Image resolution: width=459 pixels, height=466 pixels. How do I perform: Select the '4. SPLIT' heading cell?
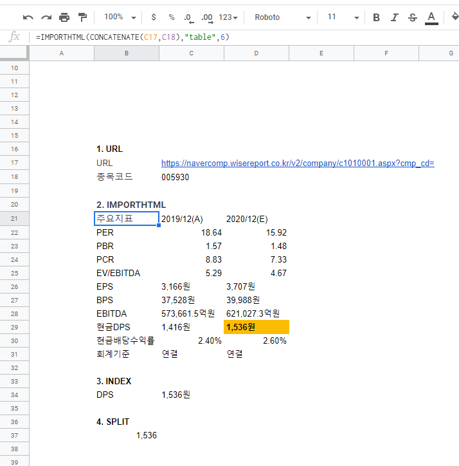[127, 422]
